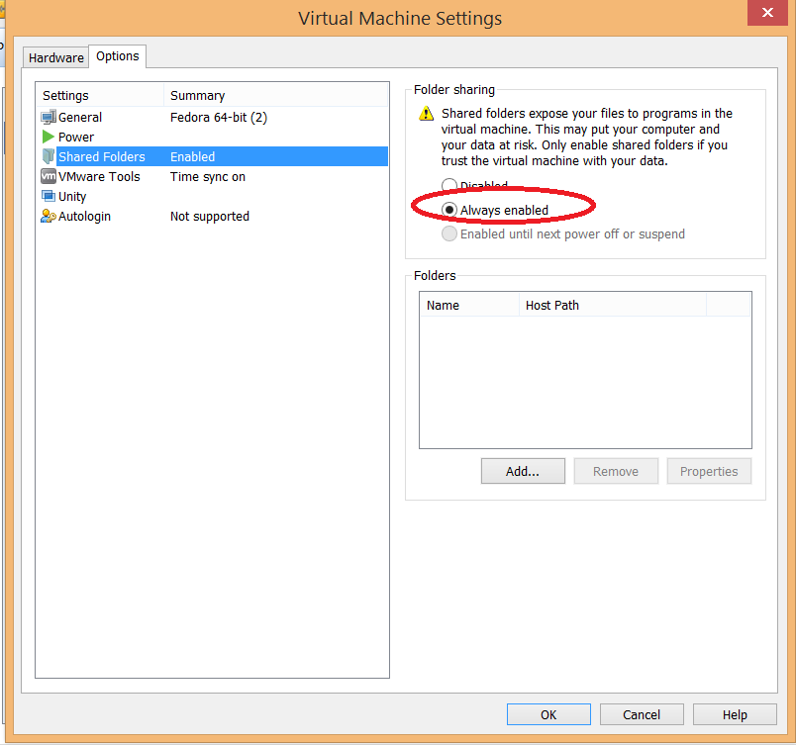This screenshot has height=745, width=796.
Task: Select the Always enabled radio button
Action: pyautogui.click(x=448, y=210)
